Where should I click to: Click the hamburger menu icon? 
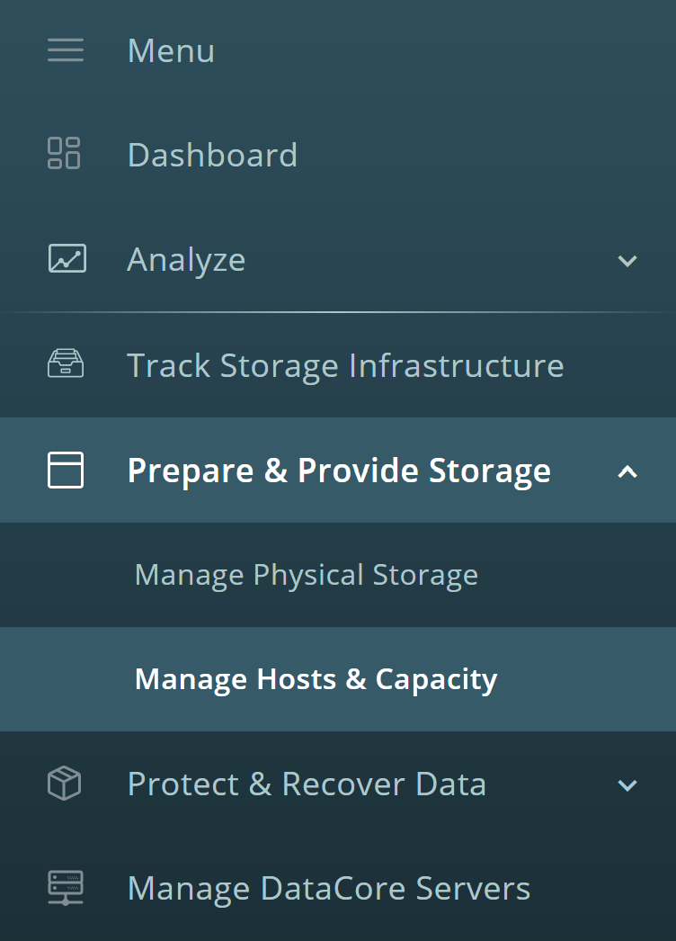point(65,50)
